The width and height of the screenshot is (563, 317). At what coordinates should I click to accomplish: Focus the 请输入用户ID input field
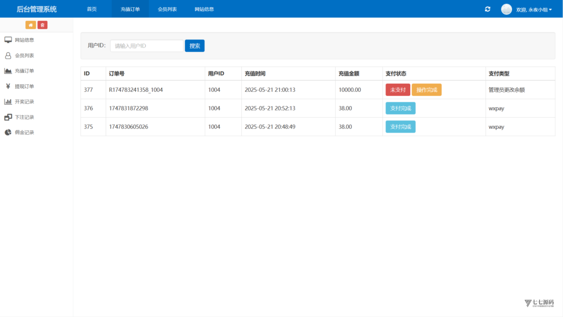point(146,46)
